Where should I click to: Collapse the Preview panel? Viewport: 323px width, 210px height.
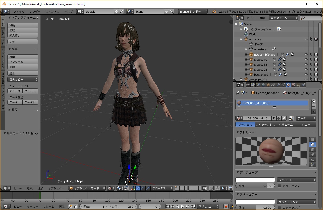click(x=238, y=132)
